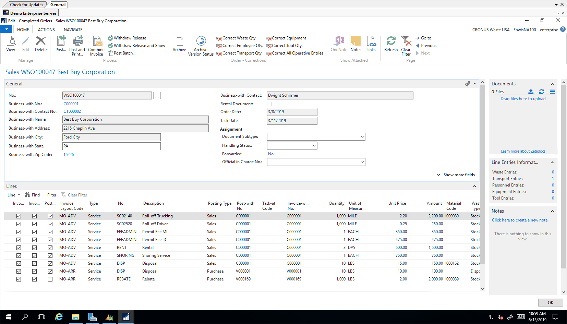This screenshot has width=567, height=324.
Task: Open contact CT000002 link
Action: pyautogui.click(x=72, y=111)
